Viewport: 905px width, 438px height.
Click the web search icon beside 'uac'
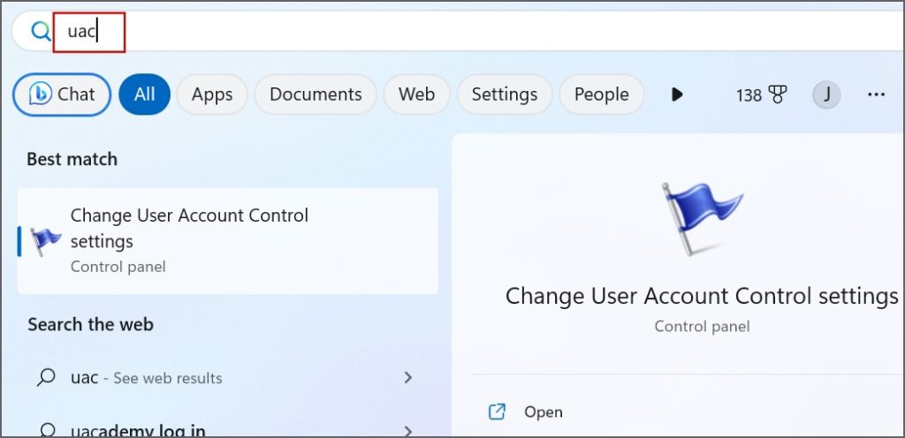pos(46,378)
